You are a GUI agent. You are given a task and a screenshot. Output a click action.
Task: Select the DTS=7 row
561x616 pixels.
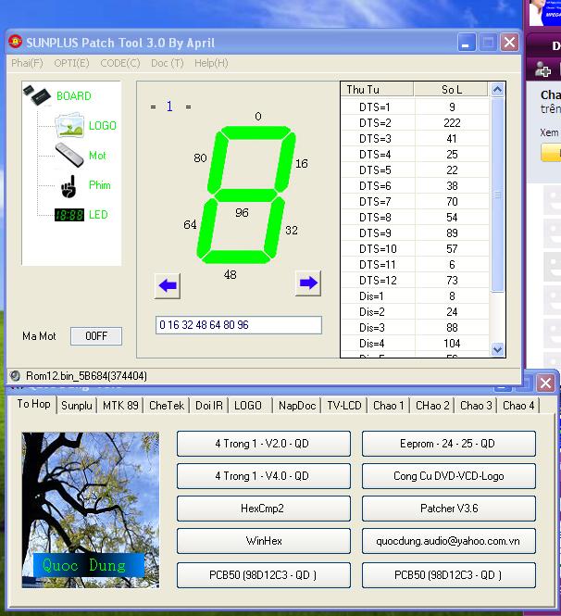pos(415,202)
